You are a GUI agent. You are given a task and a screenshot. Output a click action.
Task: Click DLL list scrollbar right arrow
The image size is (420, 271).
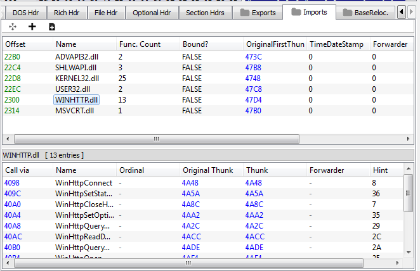coord(408,139)
